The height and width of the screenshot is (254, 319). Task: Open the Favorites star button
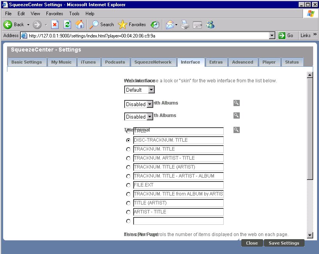pyautogui.click(x=133, y=25)
